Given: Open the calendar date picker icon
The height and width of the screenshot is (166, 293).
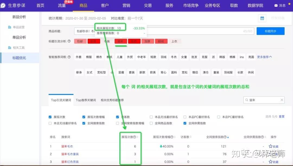Looking at the screenshot, I should pyautogui.click(x=262, y=18).
